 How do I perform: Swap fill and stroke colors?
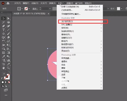coord(9,72)
